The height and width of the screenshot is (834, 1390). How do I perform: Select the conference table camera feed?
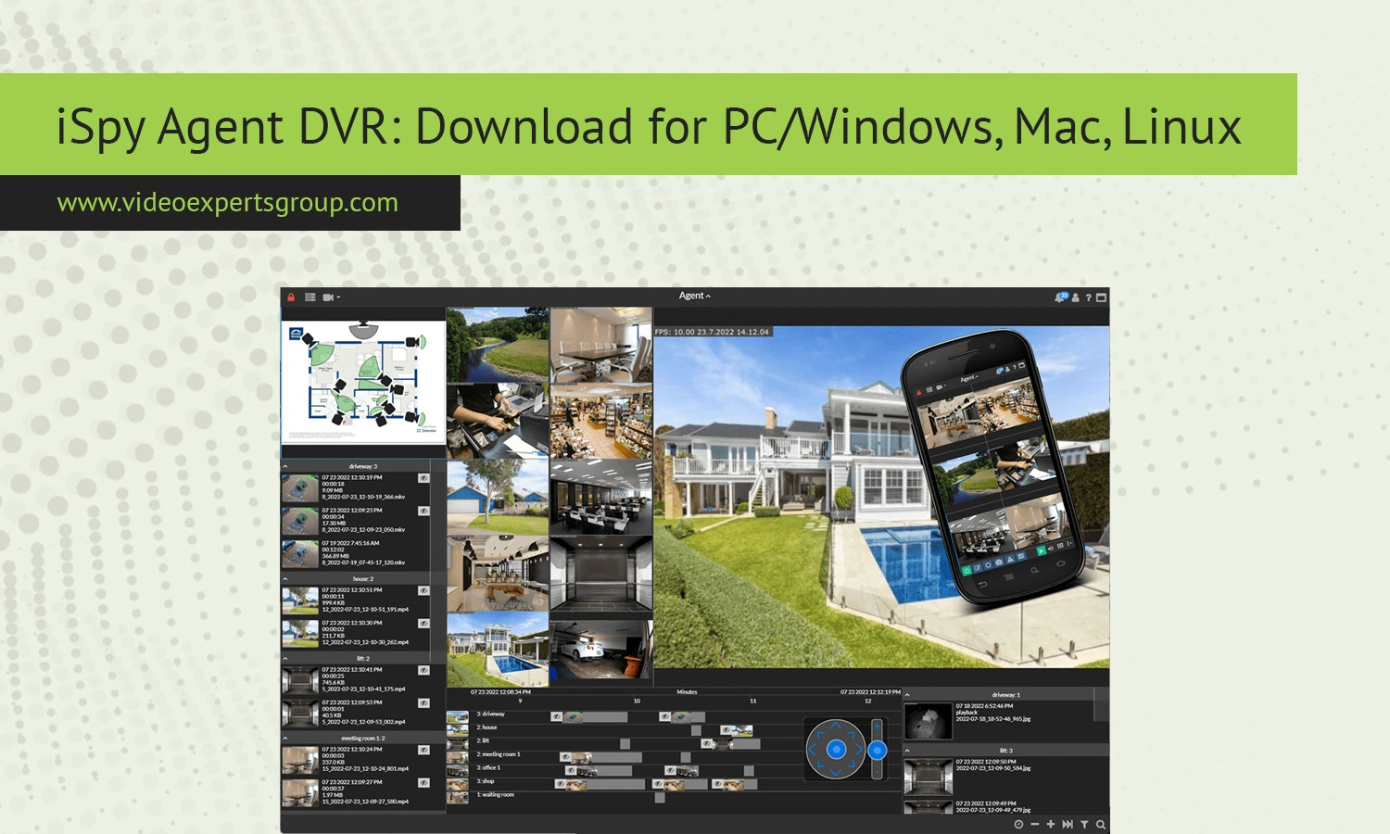(601, 345)
